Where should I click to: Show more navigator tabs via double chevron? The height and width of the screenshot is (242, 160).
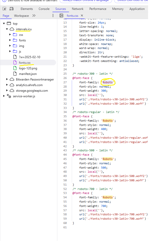click(34, 16)
